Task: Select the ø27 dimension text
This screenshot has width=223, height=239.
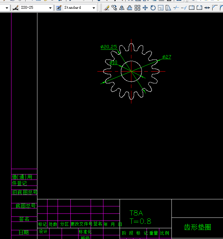Action: tap(167, 57)
